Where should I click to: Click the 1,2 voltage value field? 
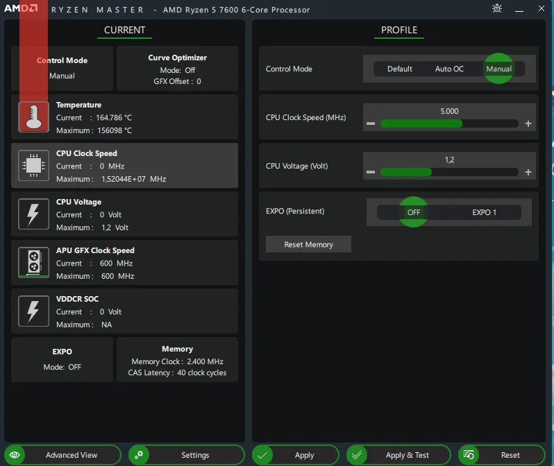point(449,159)
